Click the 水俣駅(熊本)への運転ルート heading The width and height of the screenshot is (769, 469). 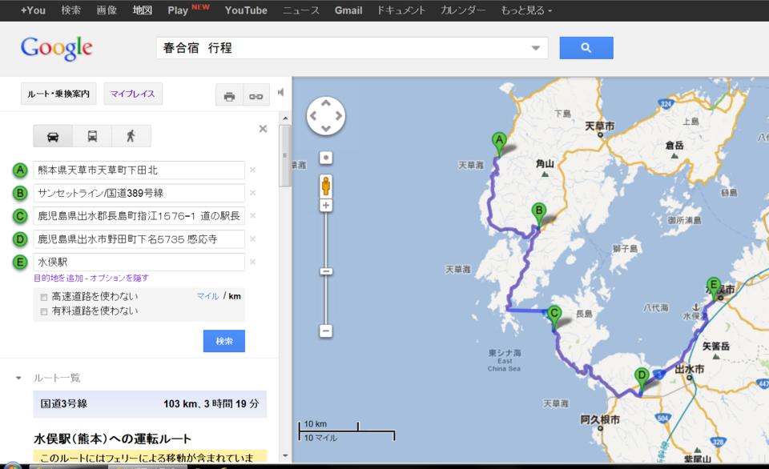pos(112,439)
